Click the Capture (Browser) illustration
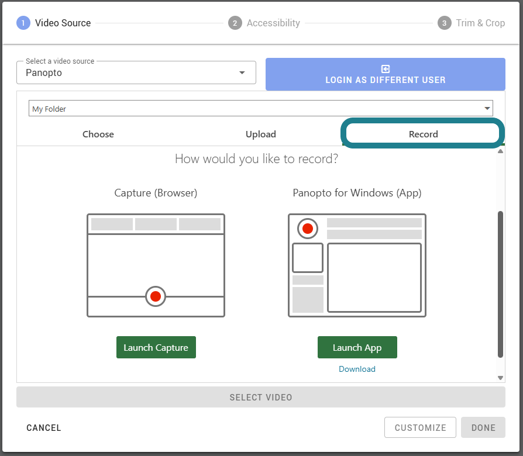 pyautogui.click(x=156, y=265)
